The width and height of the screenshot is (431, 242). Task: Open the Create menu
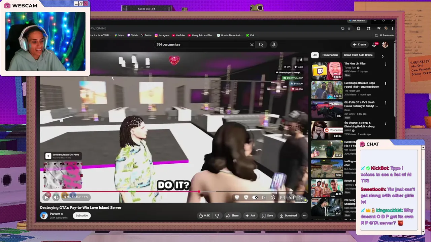[359, 44]
